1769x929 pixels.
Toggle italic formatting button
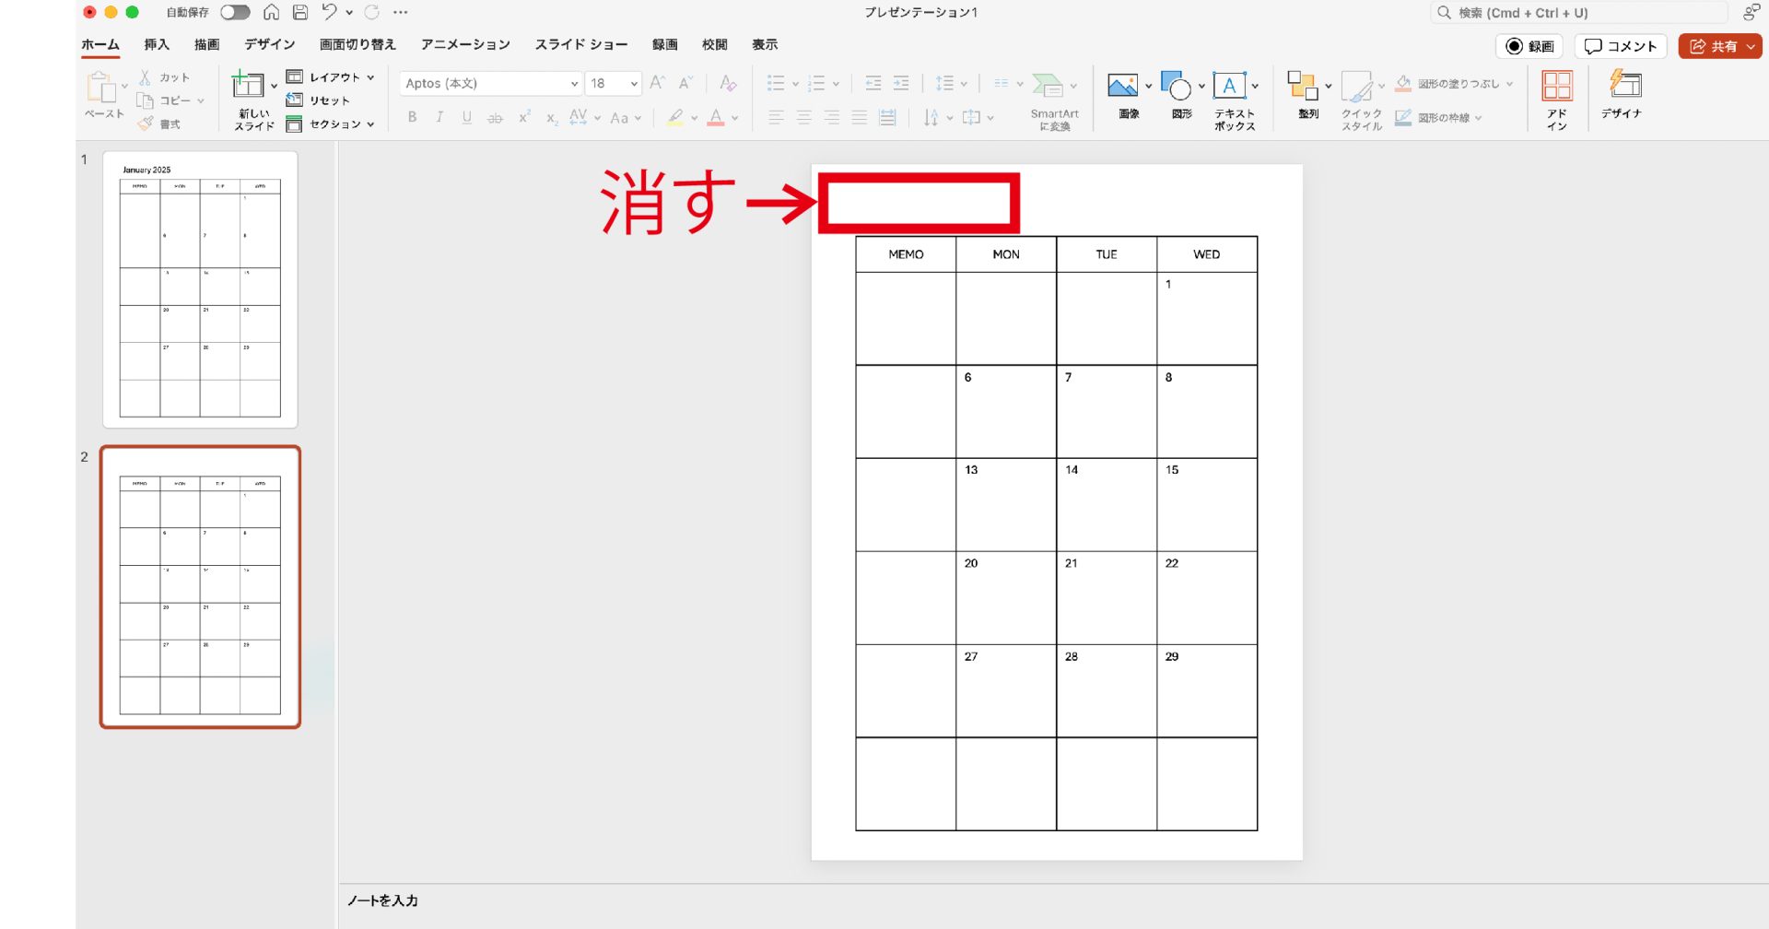tap(439, 117)
